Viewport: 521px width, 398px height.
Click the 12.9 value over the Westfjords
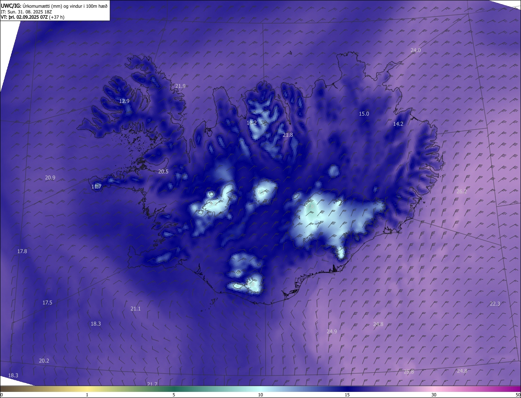(x=124, y=101)
